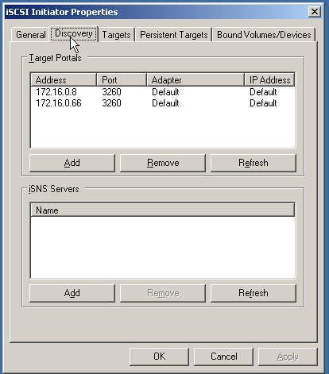Refresh the iSNS Servers list

254,293
